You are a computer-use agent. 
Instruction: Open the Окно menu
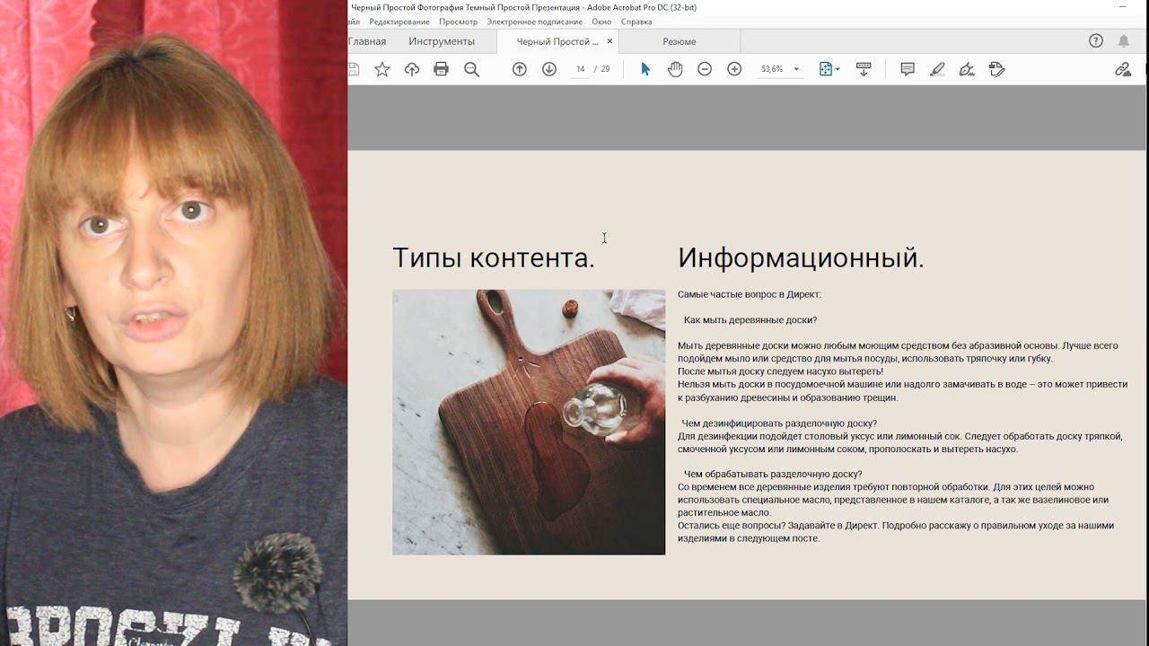pos(601,22)
